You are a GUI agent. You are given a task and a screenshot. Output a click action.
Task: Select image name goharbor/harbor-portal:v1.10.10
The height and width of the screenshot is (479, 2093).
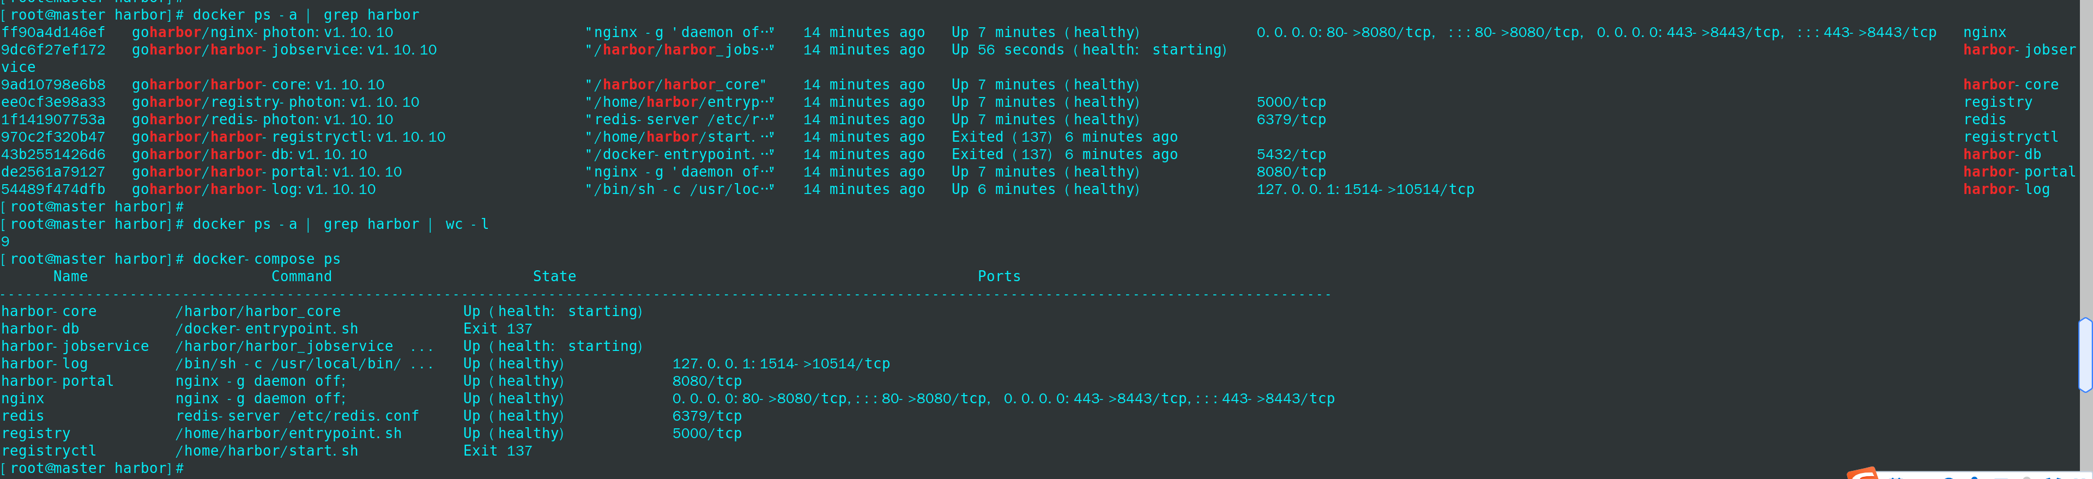coord(267,172)
